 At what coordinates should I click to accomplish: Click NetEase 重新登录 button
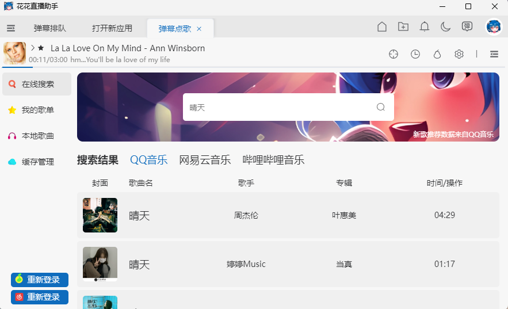click(40, 297)
